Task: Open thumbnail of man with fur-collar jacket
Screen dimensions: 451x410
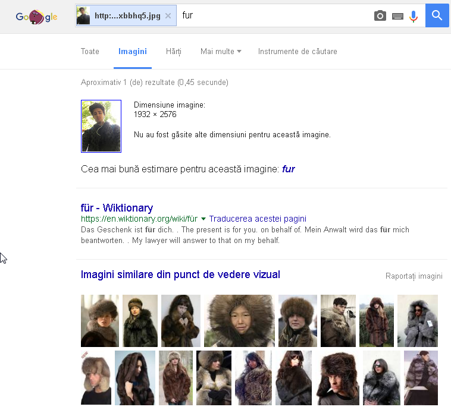Action: [338, 321]
